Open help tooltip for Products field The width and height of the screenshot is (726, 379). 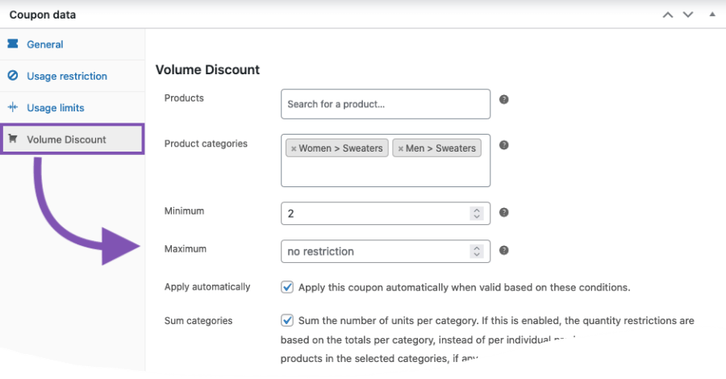click(x=503, y=99)
